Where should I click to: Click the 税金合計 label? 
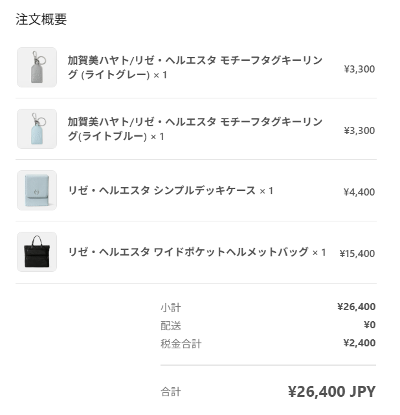181,344
